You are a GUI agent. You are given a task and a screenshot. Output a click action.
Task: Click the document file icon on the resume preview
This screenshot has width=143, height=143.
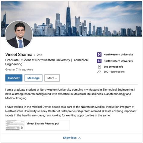click(x=22, y=128)
